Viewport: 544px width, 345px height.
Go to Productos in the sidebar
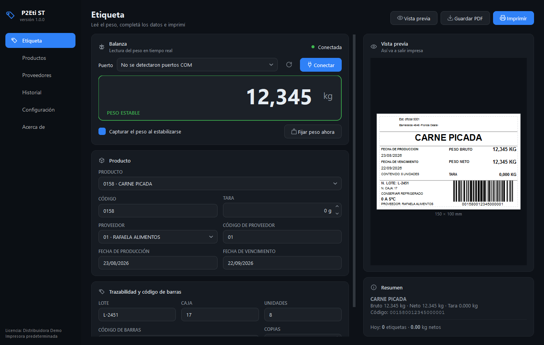pos(40,58)
